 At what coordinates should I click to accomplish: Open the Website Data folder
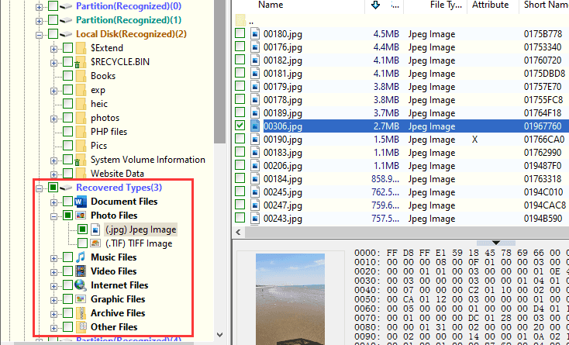click(x=119, y=174)
